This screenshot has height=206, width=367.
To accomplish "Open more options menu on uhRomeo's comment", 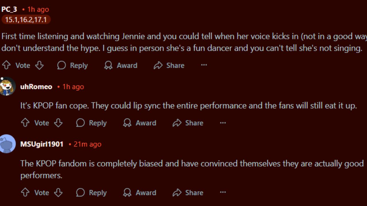I will (223, 123).
